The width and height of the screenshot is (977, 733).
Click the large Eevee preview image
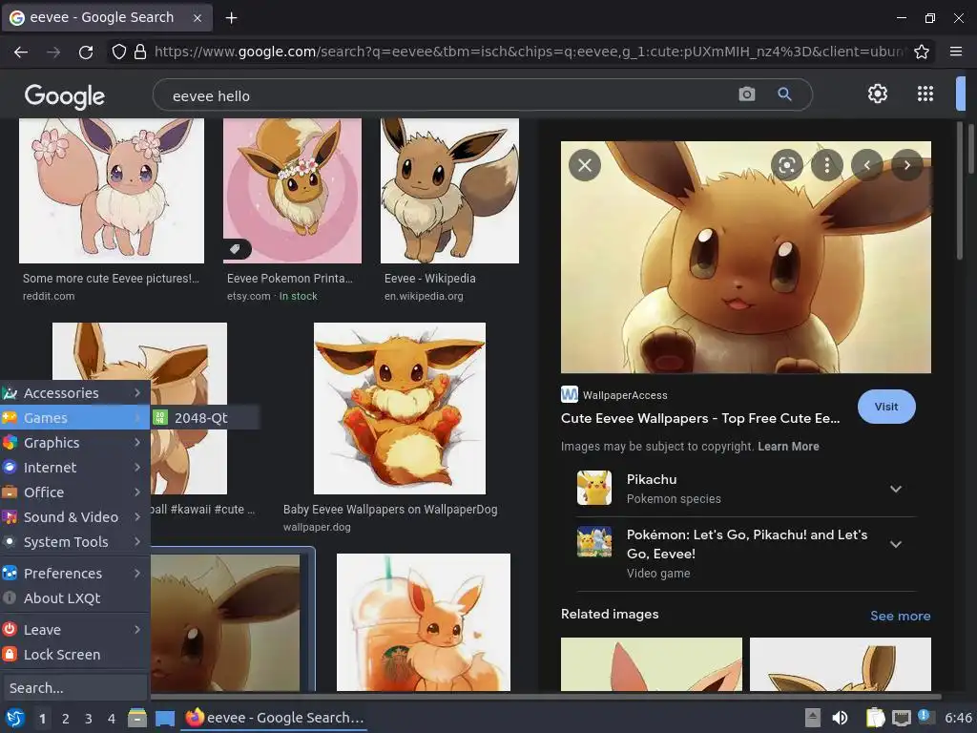[x=746, y=257]
